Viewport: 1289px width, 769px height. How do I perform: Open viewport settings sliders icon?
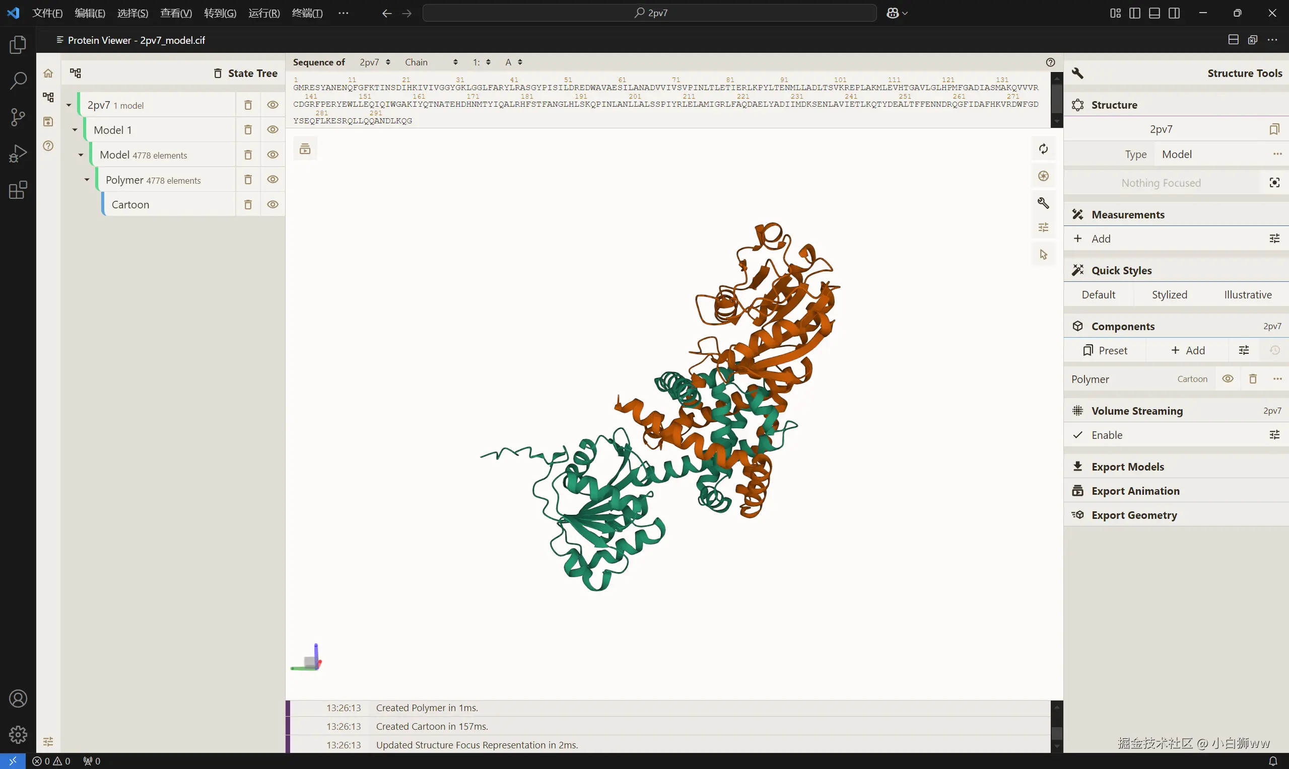(1043, 227)
